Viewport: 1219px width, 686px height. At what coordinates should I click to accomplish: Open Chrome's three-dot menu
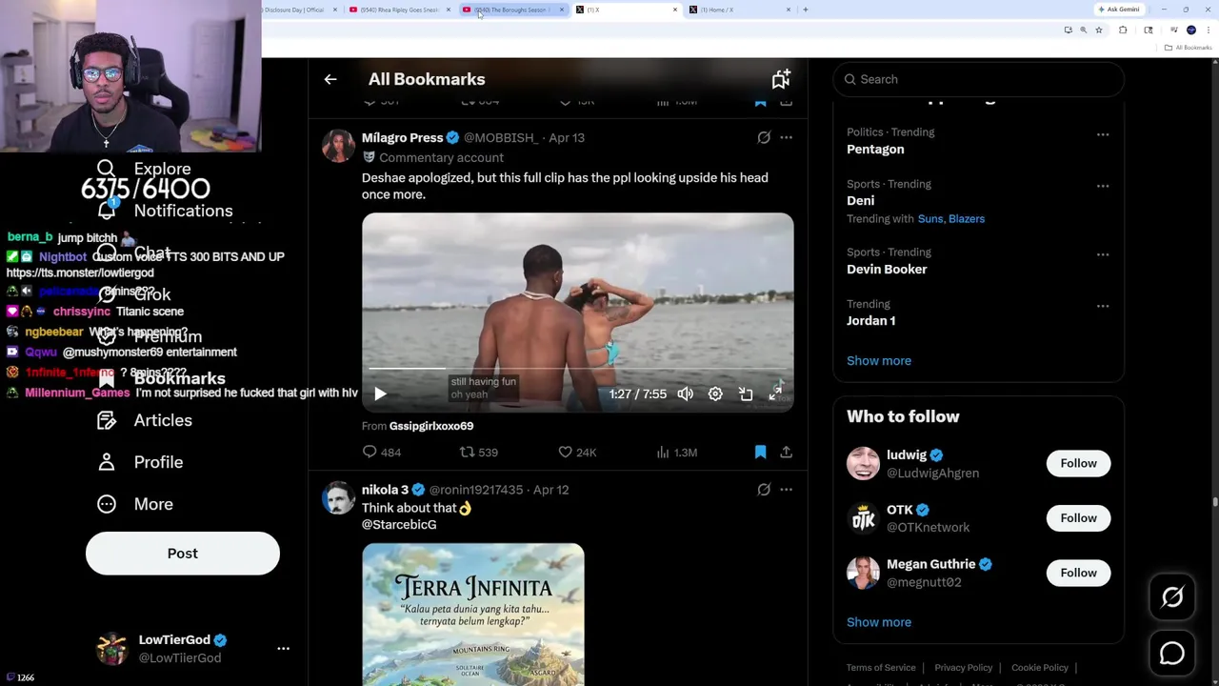pyautogui.click(x=1208, y=30)
